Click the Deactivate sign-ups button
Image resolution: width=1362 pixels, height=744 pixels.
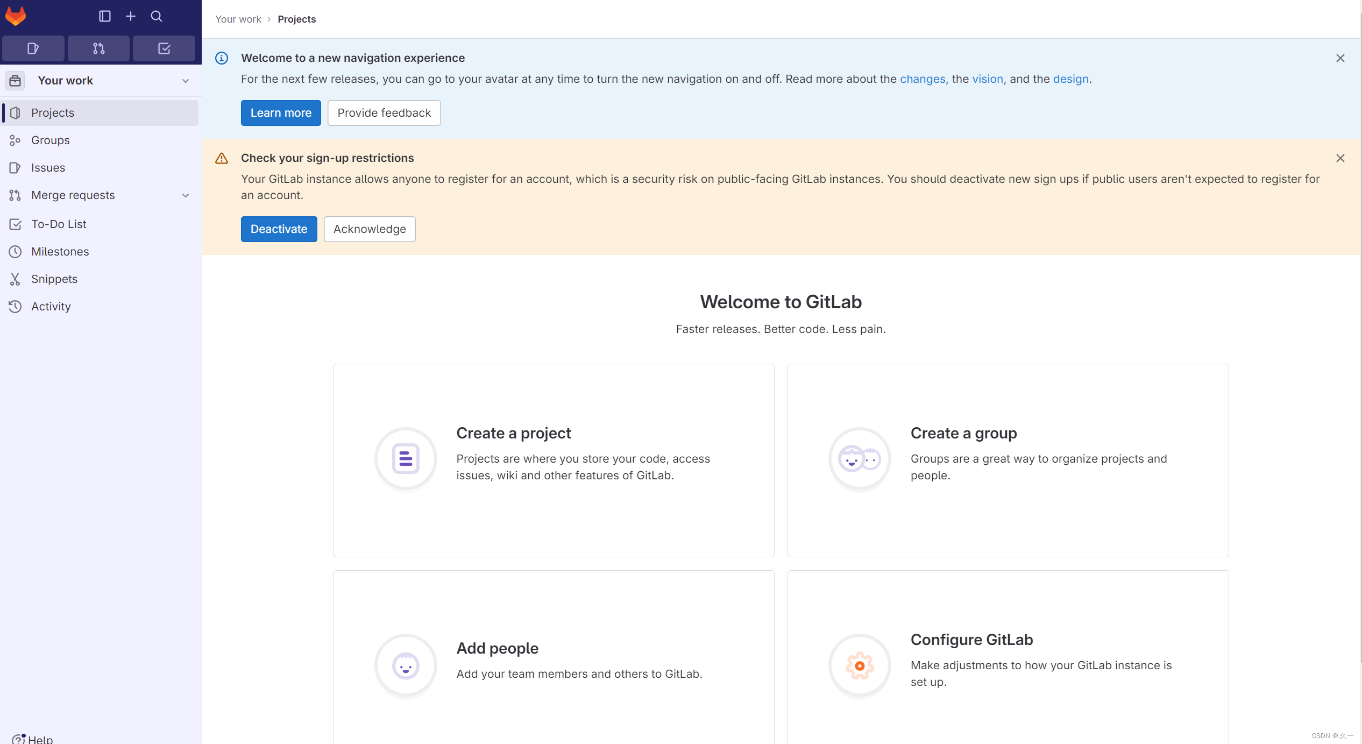click(x=279, y=229)
